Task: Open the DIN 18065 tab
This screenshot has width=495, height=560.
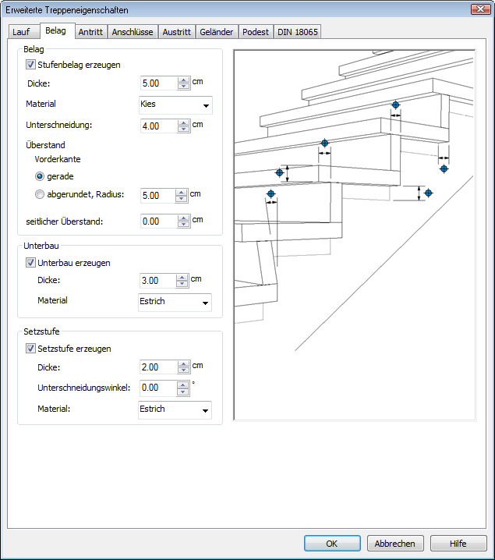Action: click(297, 32)
